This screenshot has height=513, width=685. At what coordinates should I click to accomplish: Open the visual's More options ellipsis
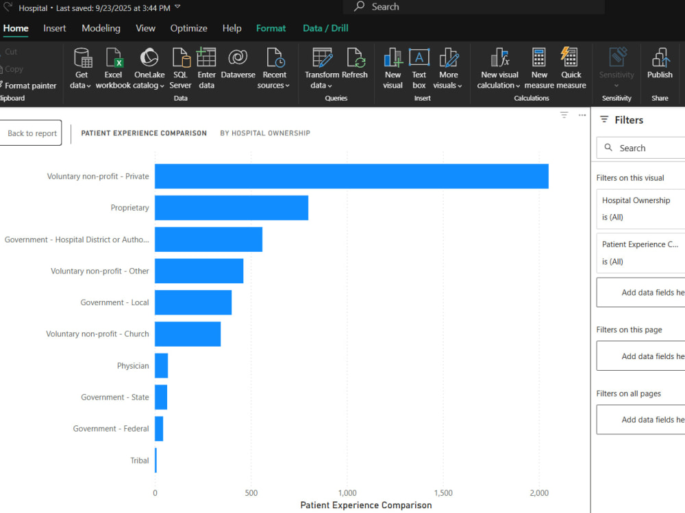coord(582,115)
